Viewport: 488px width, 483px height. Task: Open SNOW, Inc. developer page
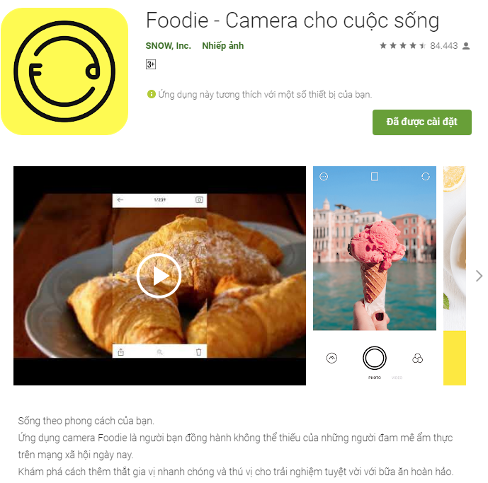168,46
